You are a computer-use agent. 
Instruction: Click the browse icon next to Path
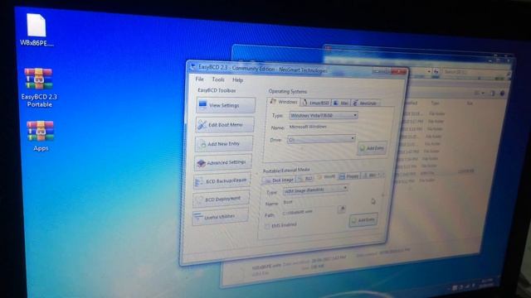341,209
